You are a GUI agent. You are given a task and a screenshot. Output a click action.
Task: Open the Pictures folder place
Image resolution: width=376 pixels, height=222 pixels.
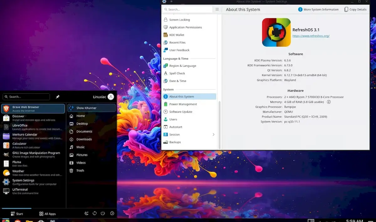[x=91, y=155]
